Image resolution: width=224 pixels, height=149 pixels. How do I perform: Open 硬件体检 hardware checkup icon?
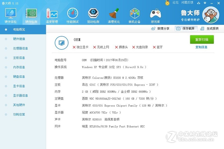click(11, 16)
